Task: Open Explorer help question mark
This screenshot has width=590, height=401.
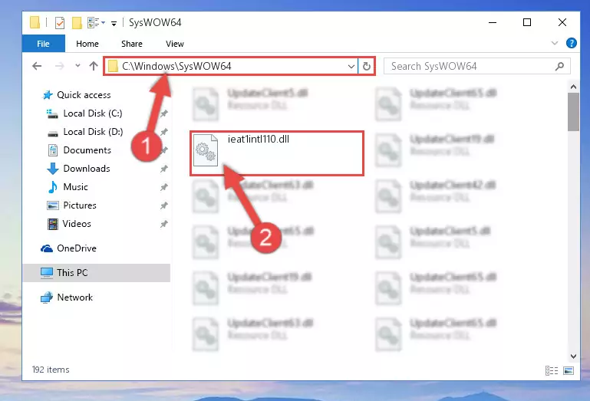Action: tap(571, 43)
